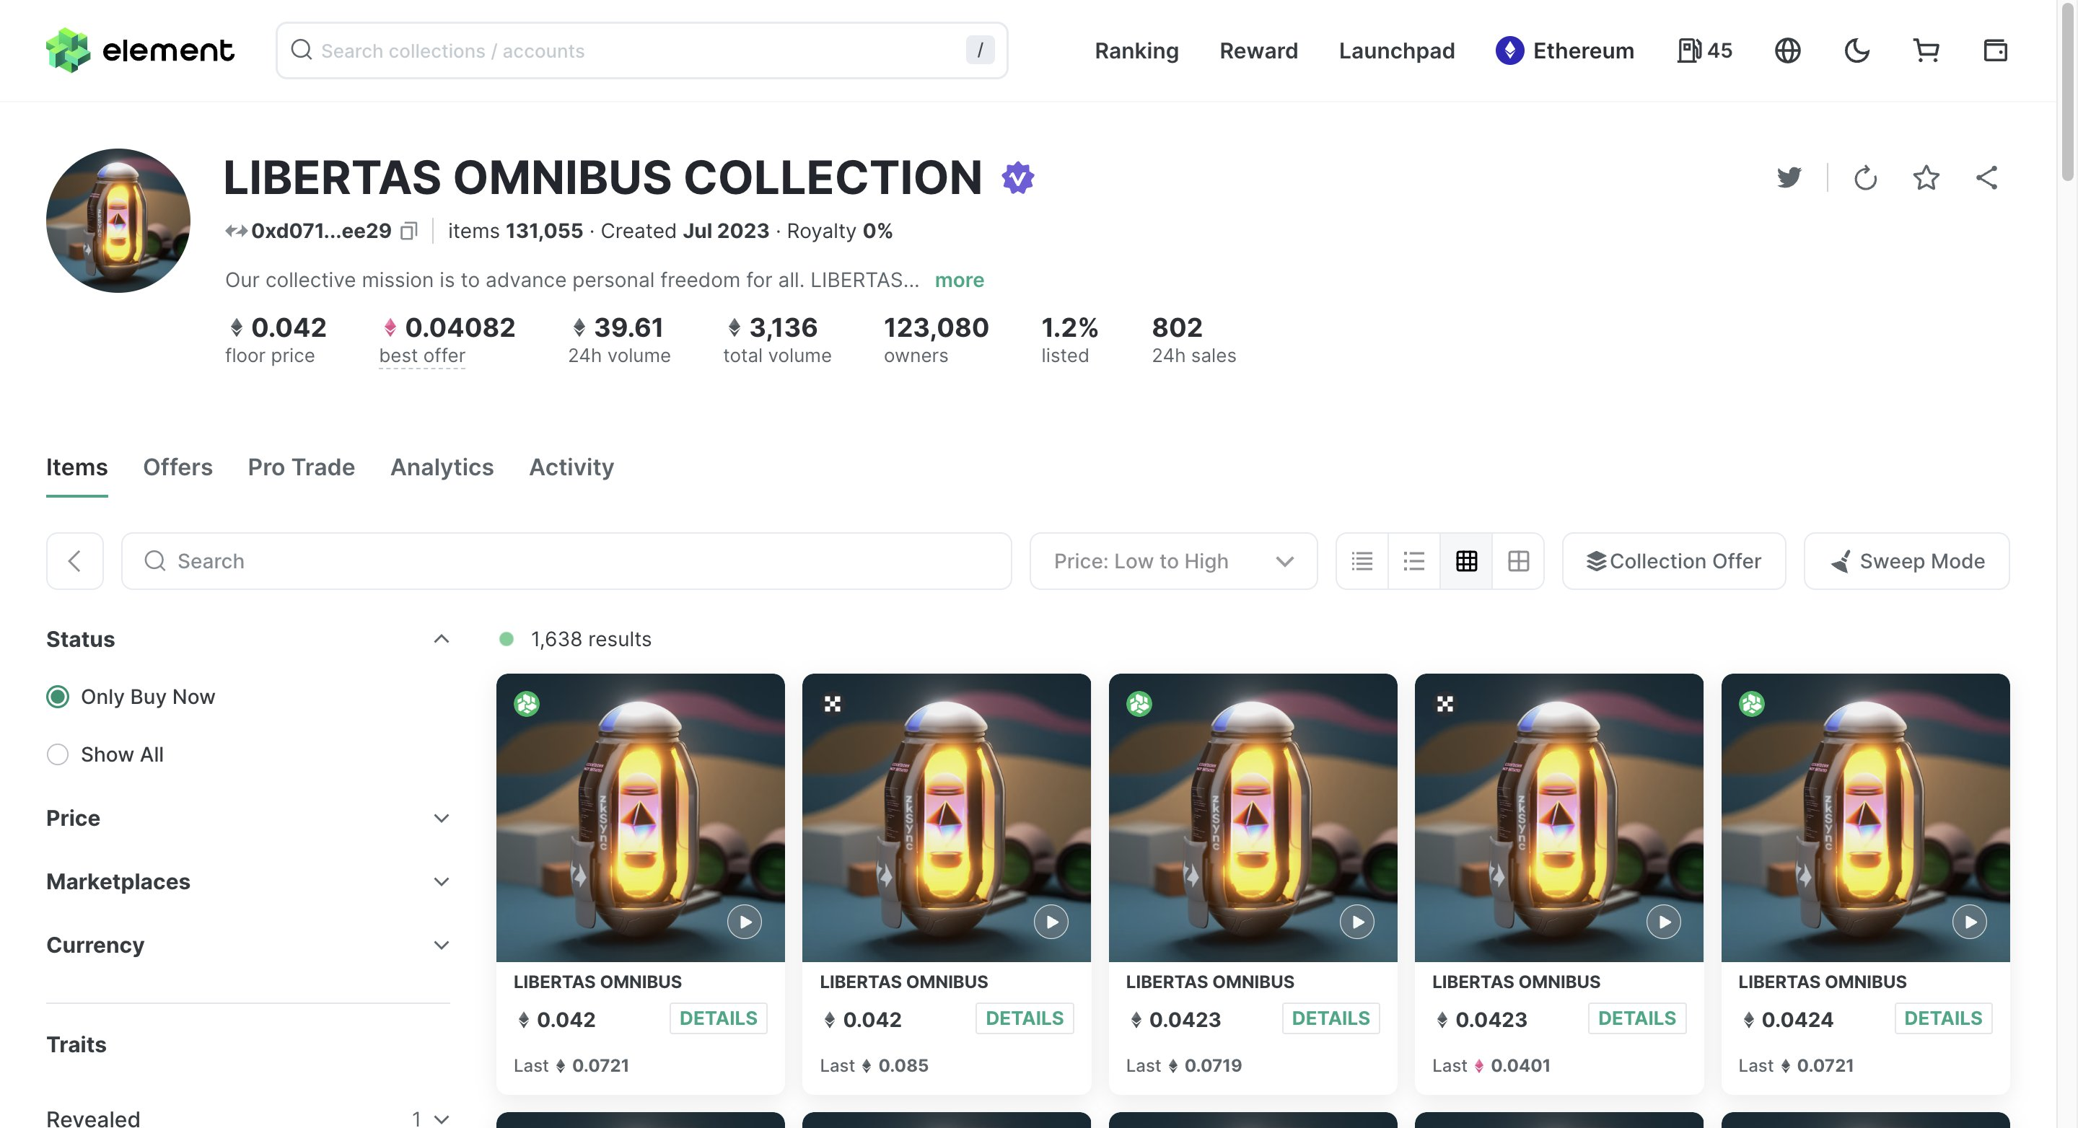
Task: Share the collection
Action: point(1987,177)
